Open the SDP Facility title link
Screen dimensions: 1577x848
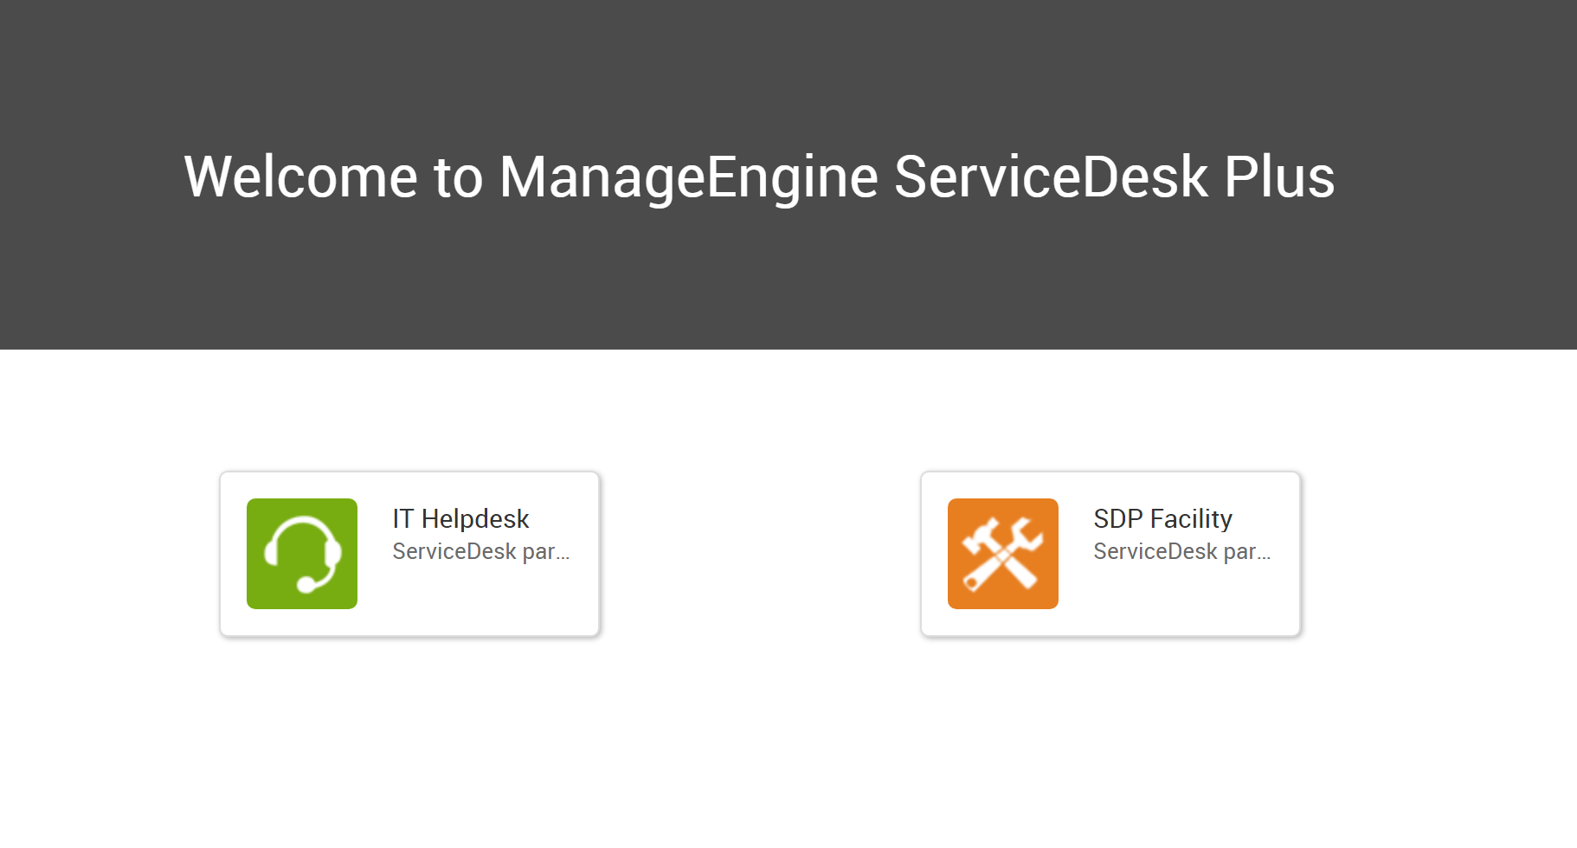1162,518
